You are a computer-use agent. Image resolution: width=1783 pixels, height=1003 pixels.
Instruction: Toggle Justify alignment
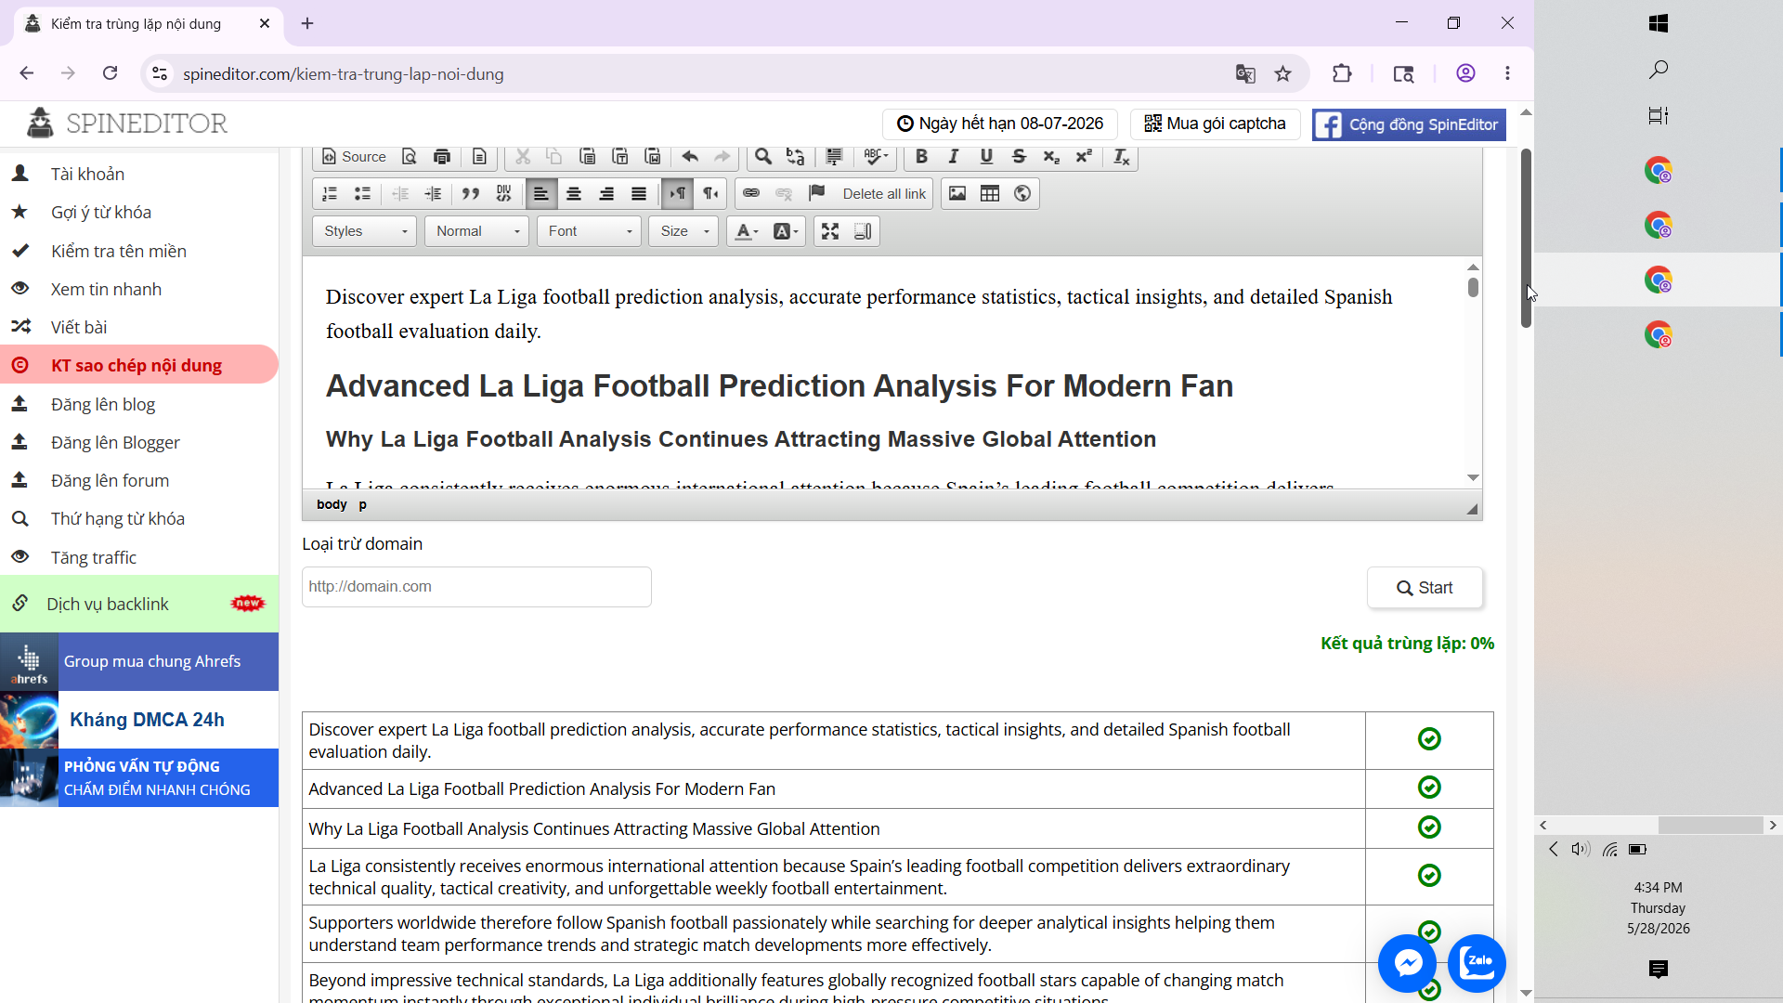[639, 194]
